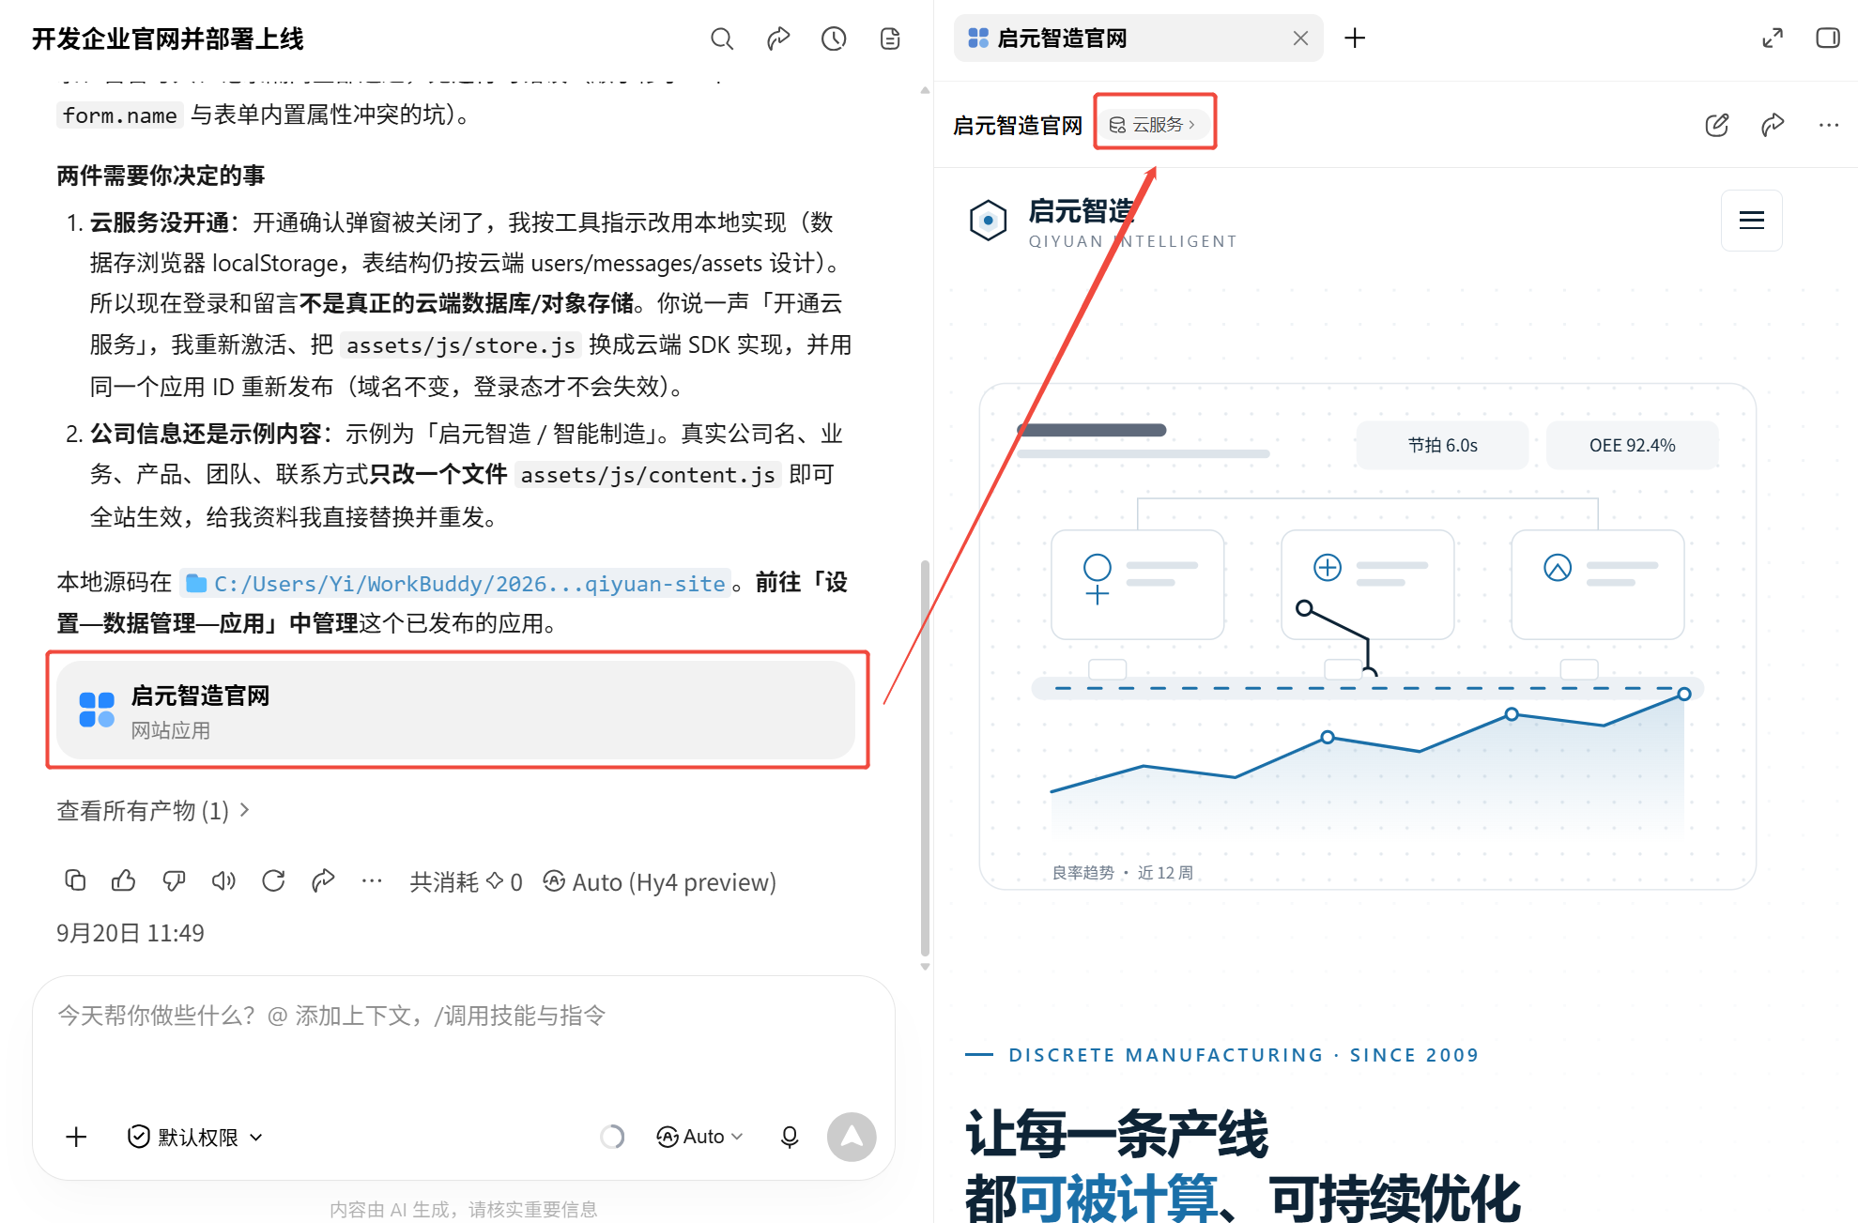The height and width of the screenshot is (1223, 1858).
Task: Open more actions under the reply
Action: tap(372, 880)
